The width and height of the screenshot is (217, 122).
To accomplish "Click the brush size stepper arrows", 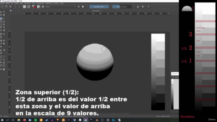I will coord(133,7).
